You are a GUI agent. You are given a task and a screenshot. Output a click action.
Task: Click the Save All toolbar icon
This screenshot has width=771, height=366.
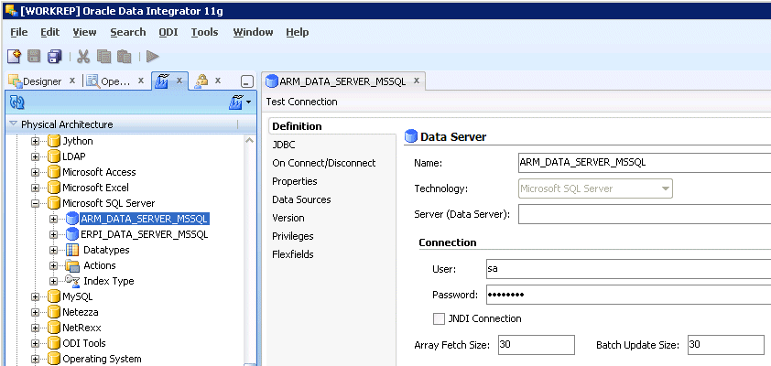pos(54,56)
